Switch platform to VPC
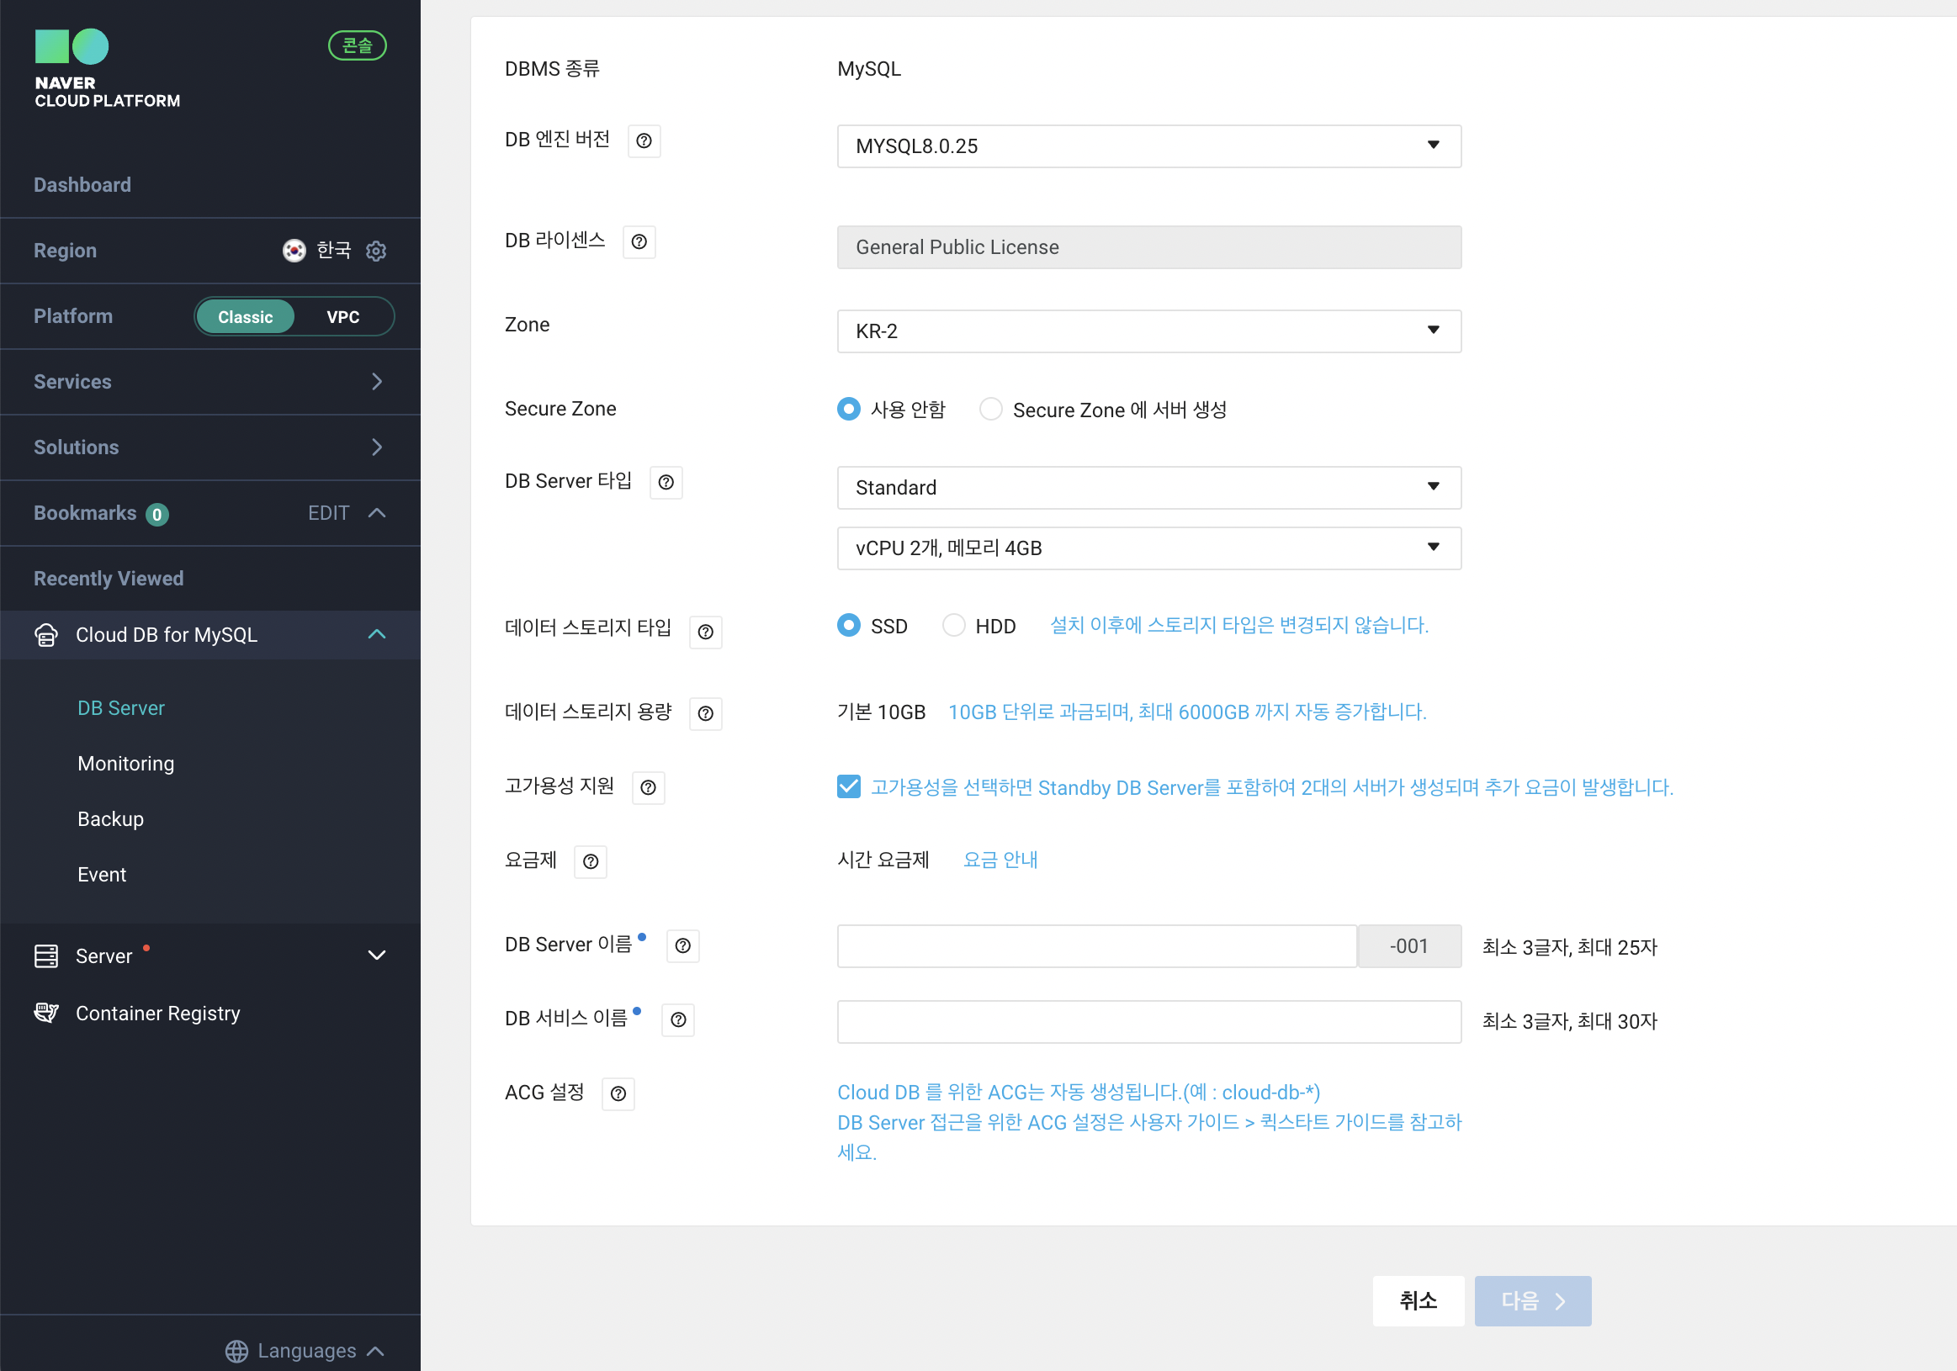The image size is (1957, 1371). [x=342, y=317]
